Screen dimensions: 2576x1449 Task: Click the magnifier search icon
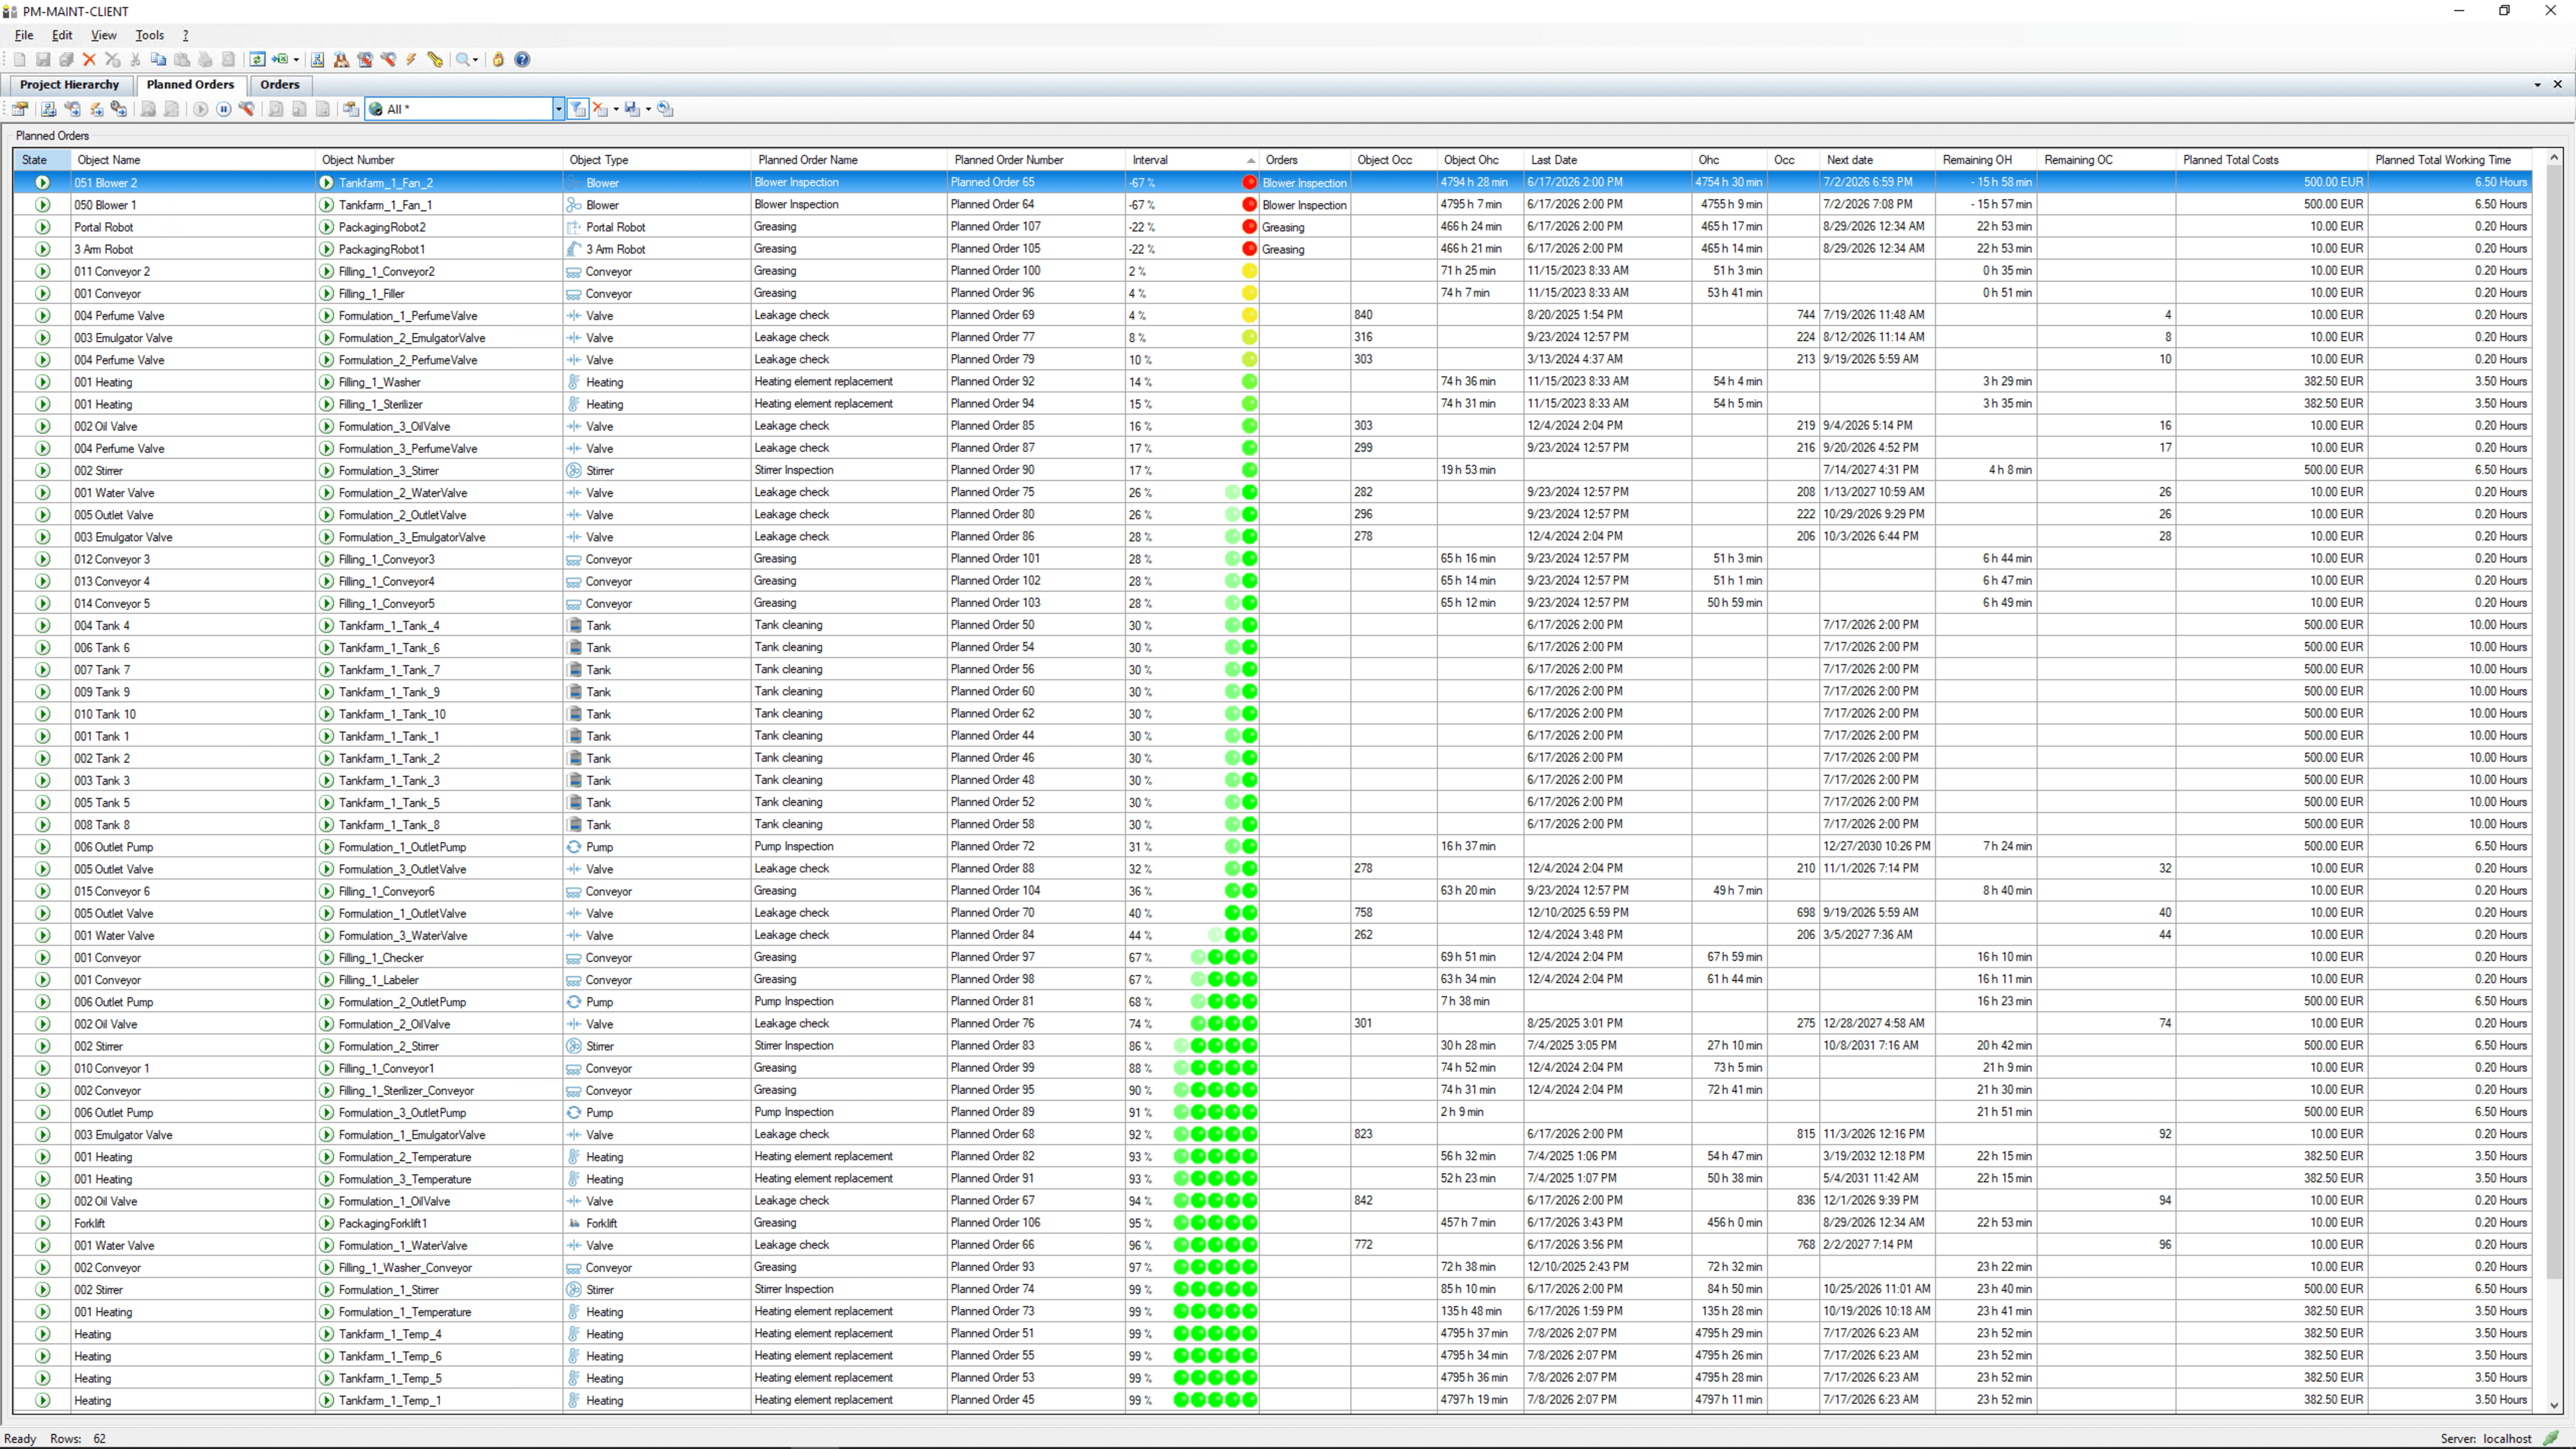(x=463, y=60)
